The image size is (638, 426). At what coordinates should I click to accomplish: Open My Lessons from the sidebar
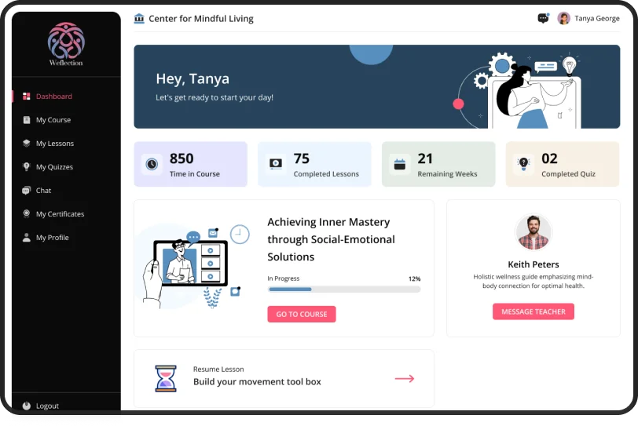pyautogui.click(x=54, y=144)
